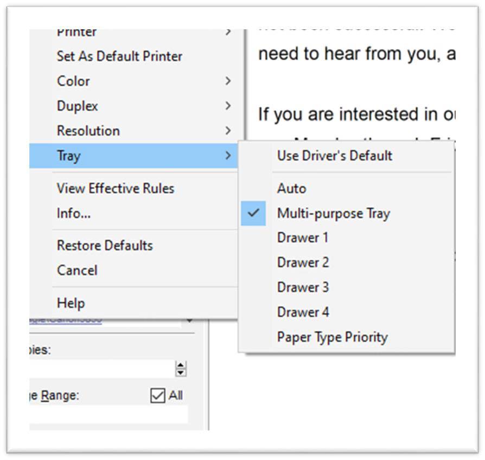485x460 pixels.
Task: Click the Tray menu item
Action: pyautogui.click(x=69, y=156)
